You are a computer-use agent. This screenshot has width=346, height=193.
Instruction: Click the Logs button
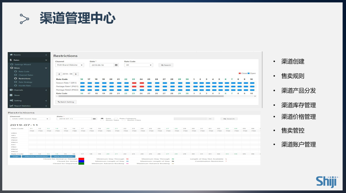tap(15, 157)
